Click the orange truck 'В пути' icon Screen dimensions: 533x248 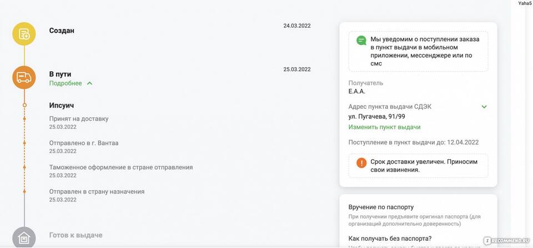tap(24, 77)
